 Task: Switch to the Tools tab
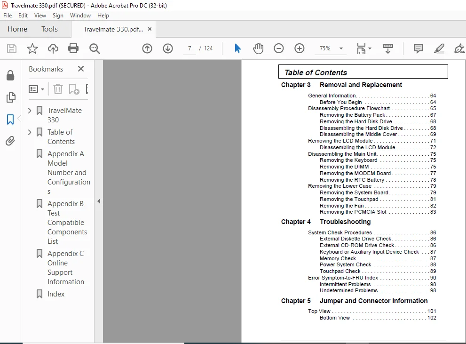pos(49,29)
